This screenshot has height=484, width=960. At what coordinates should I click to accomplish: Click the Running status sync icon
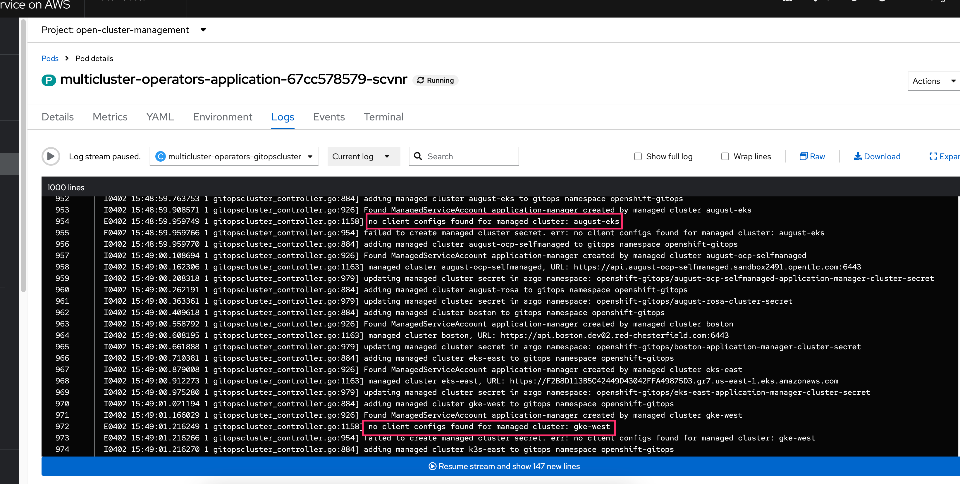[421, 80]
